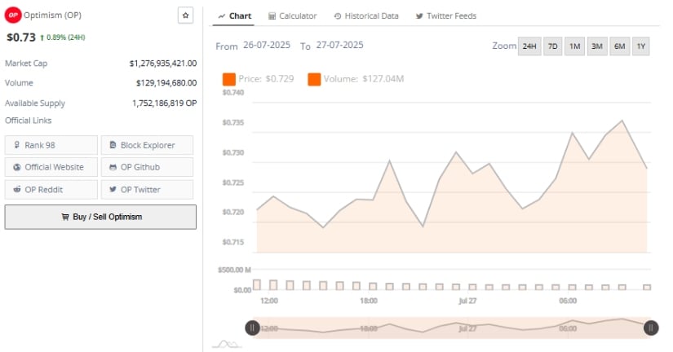This screenshot has height=352, width=673.
Task: Click the rank ribbon icon beside Rank 98
Action: 17,145
